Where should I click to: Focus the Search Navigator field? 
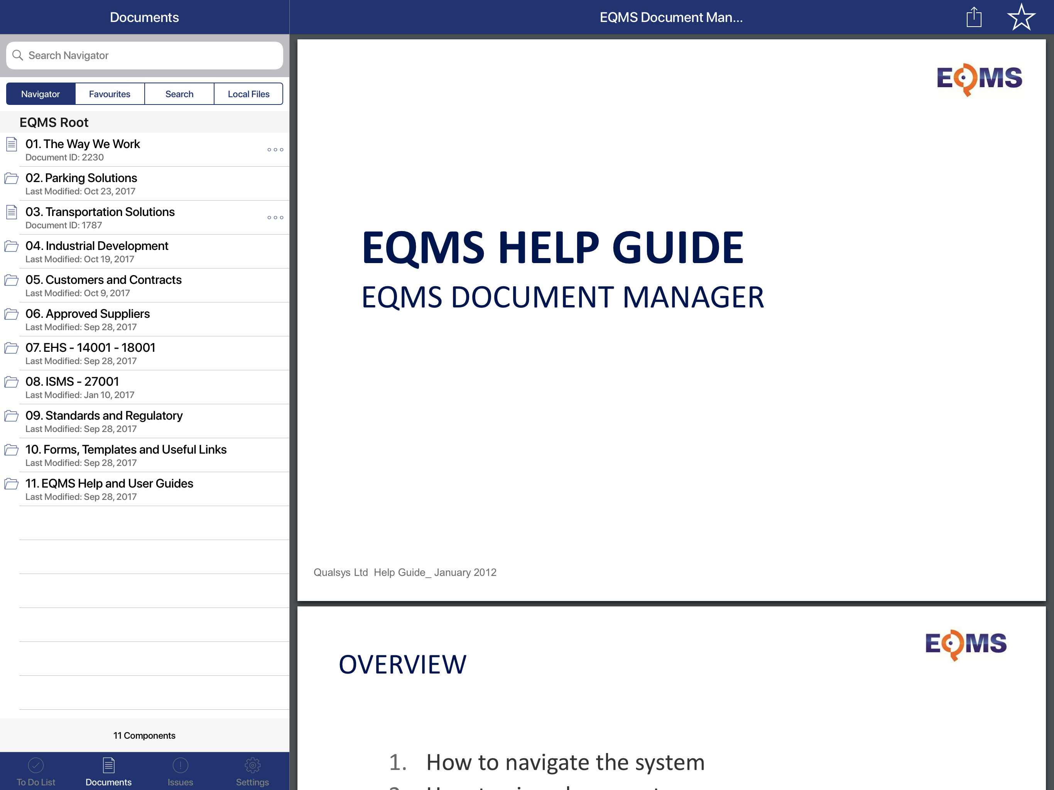(144, 55)
